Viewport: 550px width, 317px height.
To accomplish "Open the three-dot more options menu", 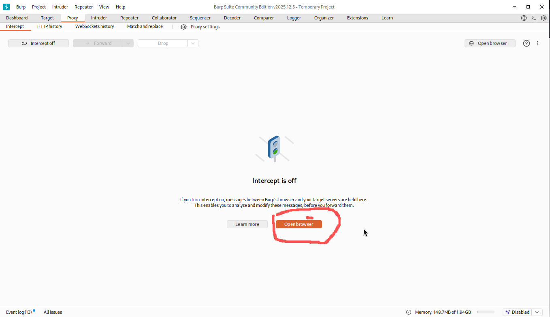I will (x=537, y=43).
